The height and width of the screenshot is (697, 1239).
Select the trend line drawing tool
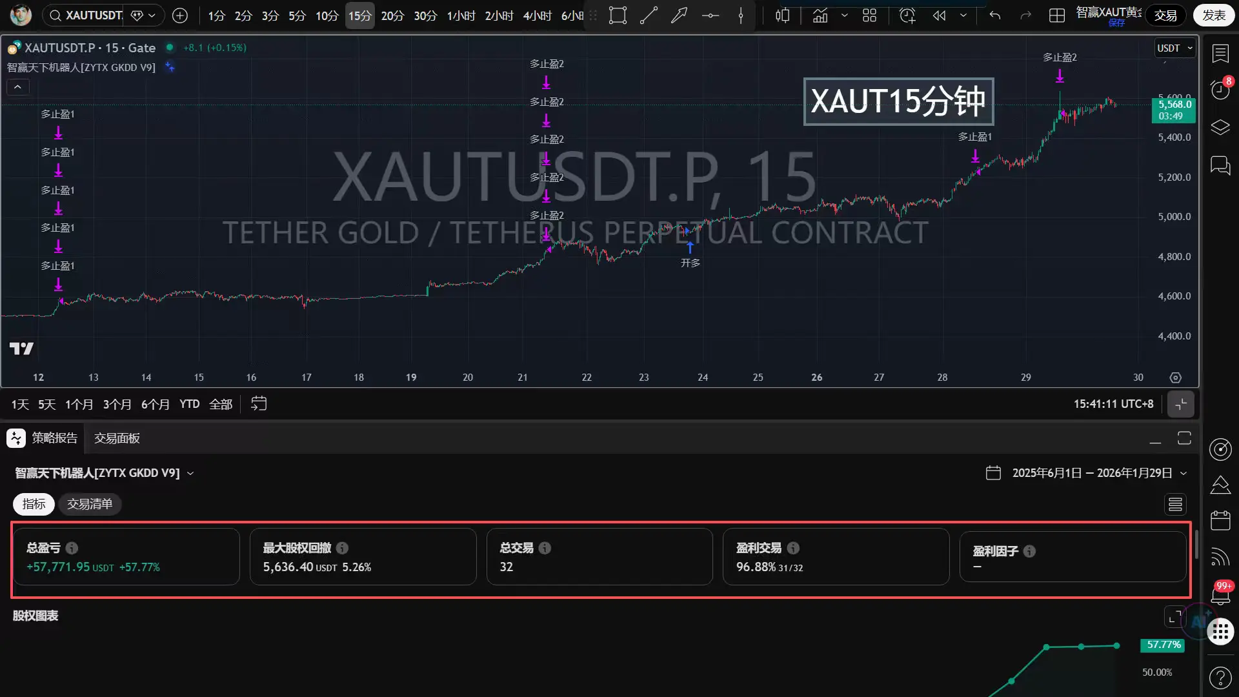pyautogui.click(x=649, y=15)
